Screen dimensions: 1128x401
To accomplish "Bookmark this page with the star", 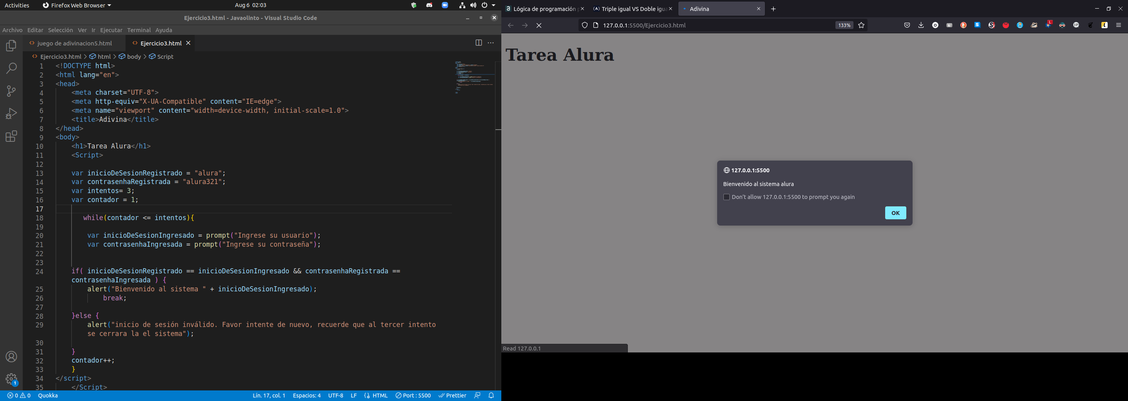I will tap(861, 25).
